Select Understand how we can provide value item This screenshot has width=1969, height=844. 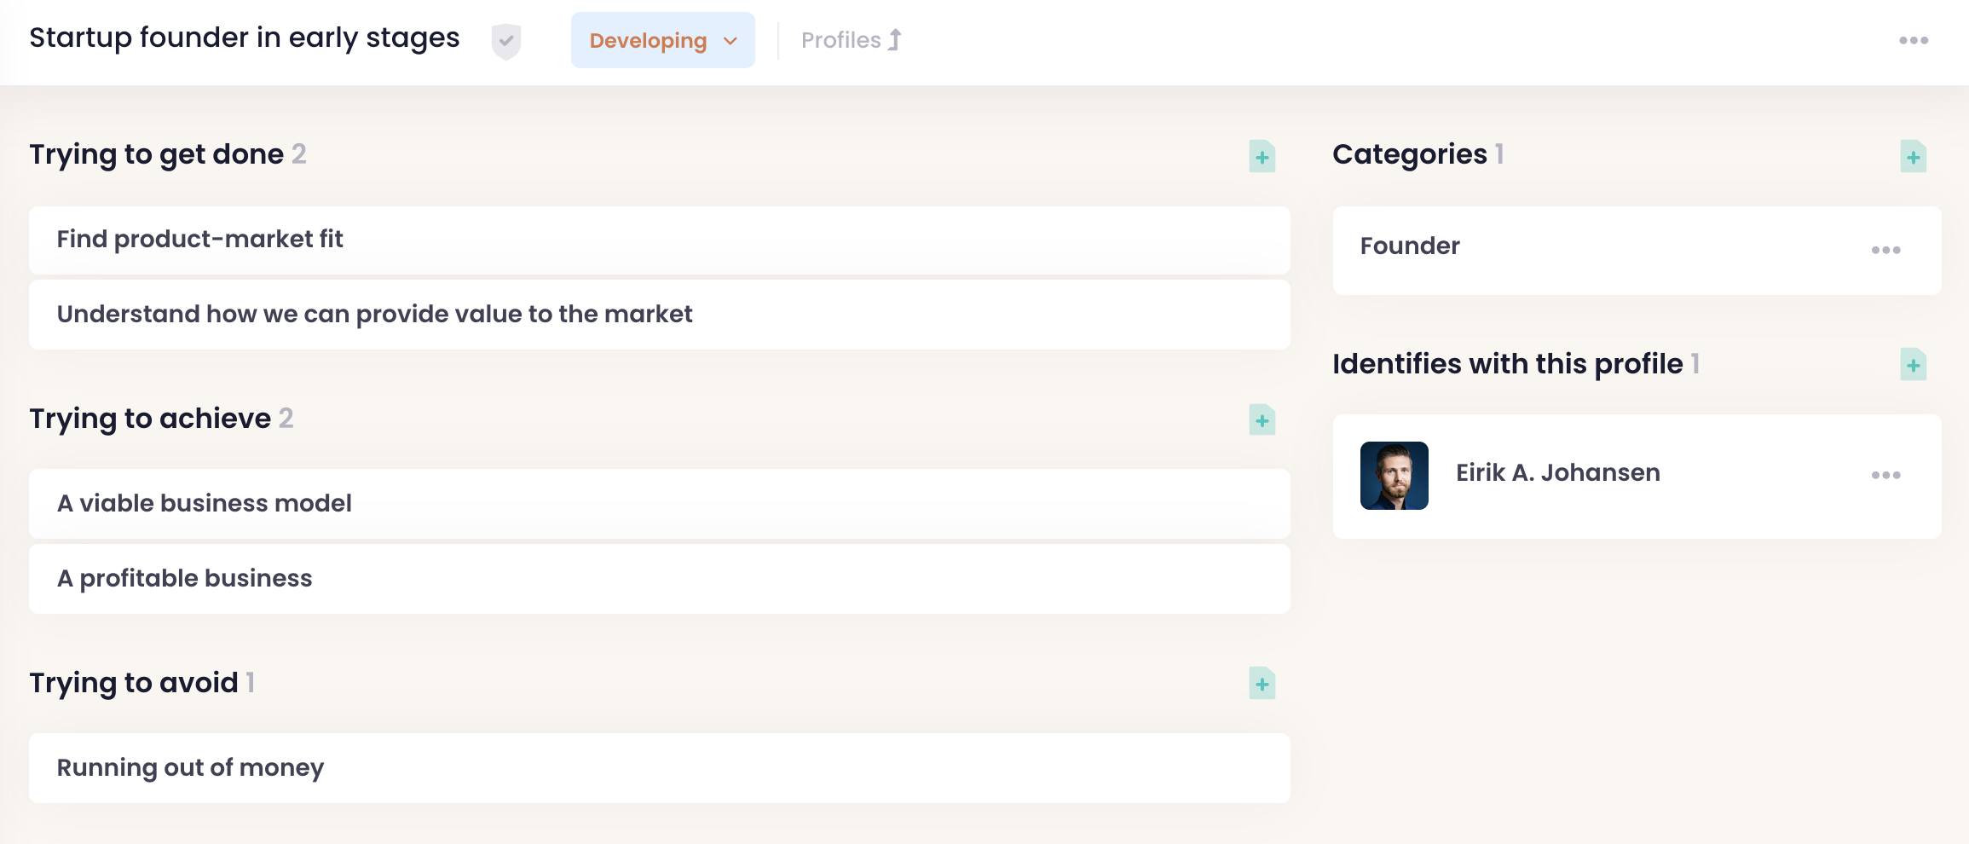(x=374, y=315)
